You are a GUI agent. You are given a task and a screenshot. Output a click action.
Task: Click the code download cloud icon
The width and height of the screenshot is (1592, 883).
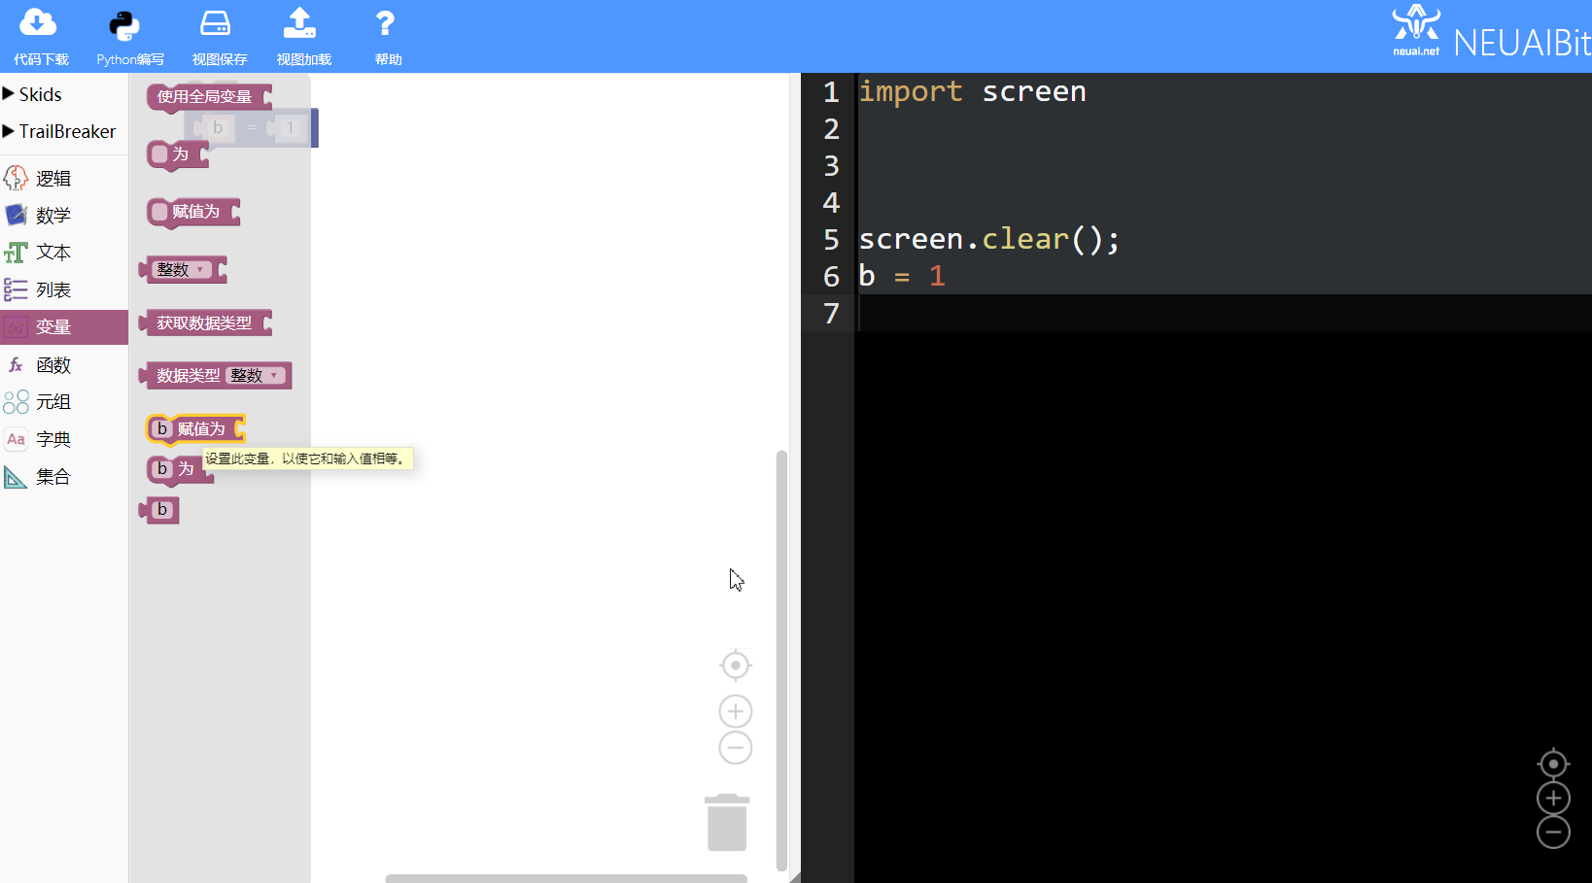coord(38,23)
